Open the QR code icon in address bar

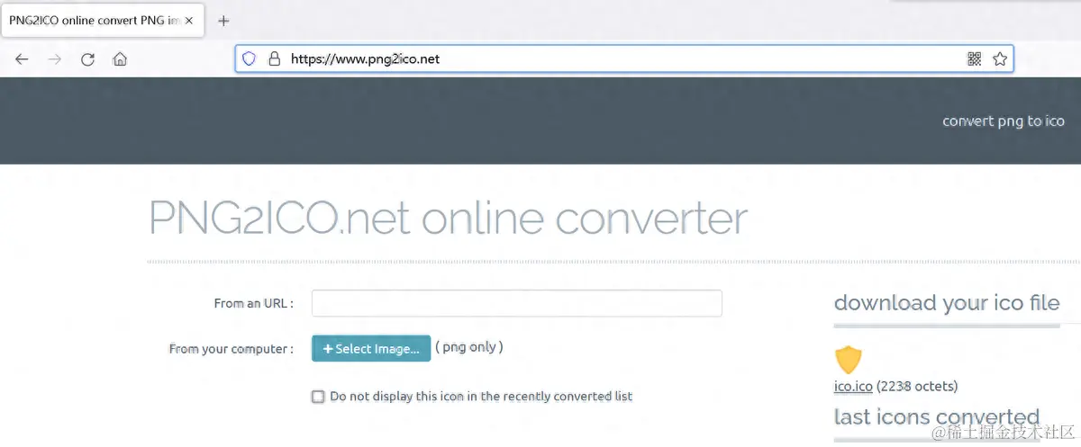[x=974, y=59]
